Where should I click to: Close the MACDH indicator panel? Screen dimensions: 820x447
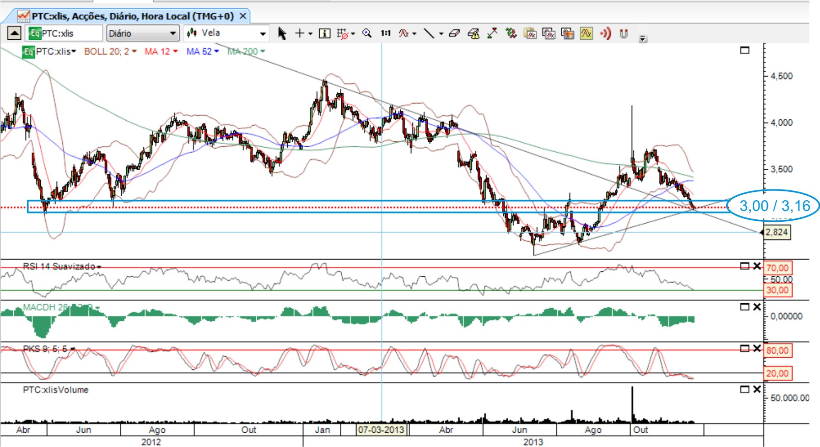757,307
